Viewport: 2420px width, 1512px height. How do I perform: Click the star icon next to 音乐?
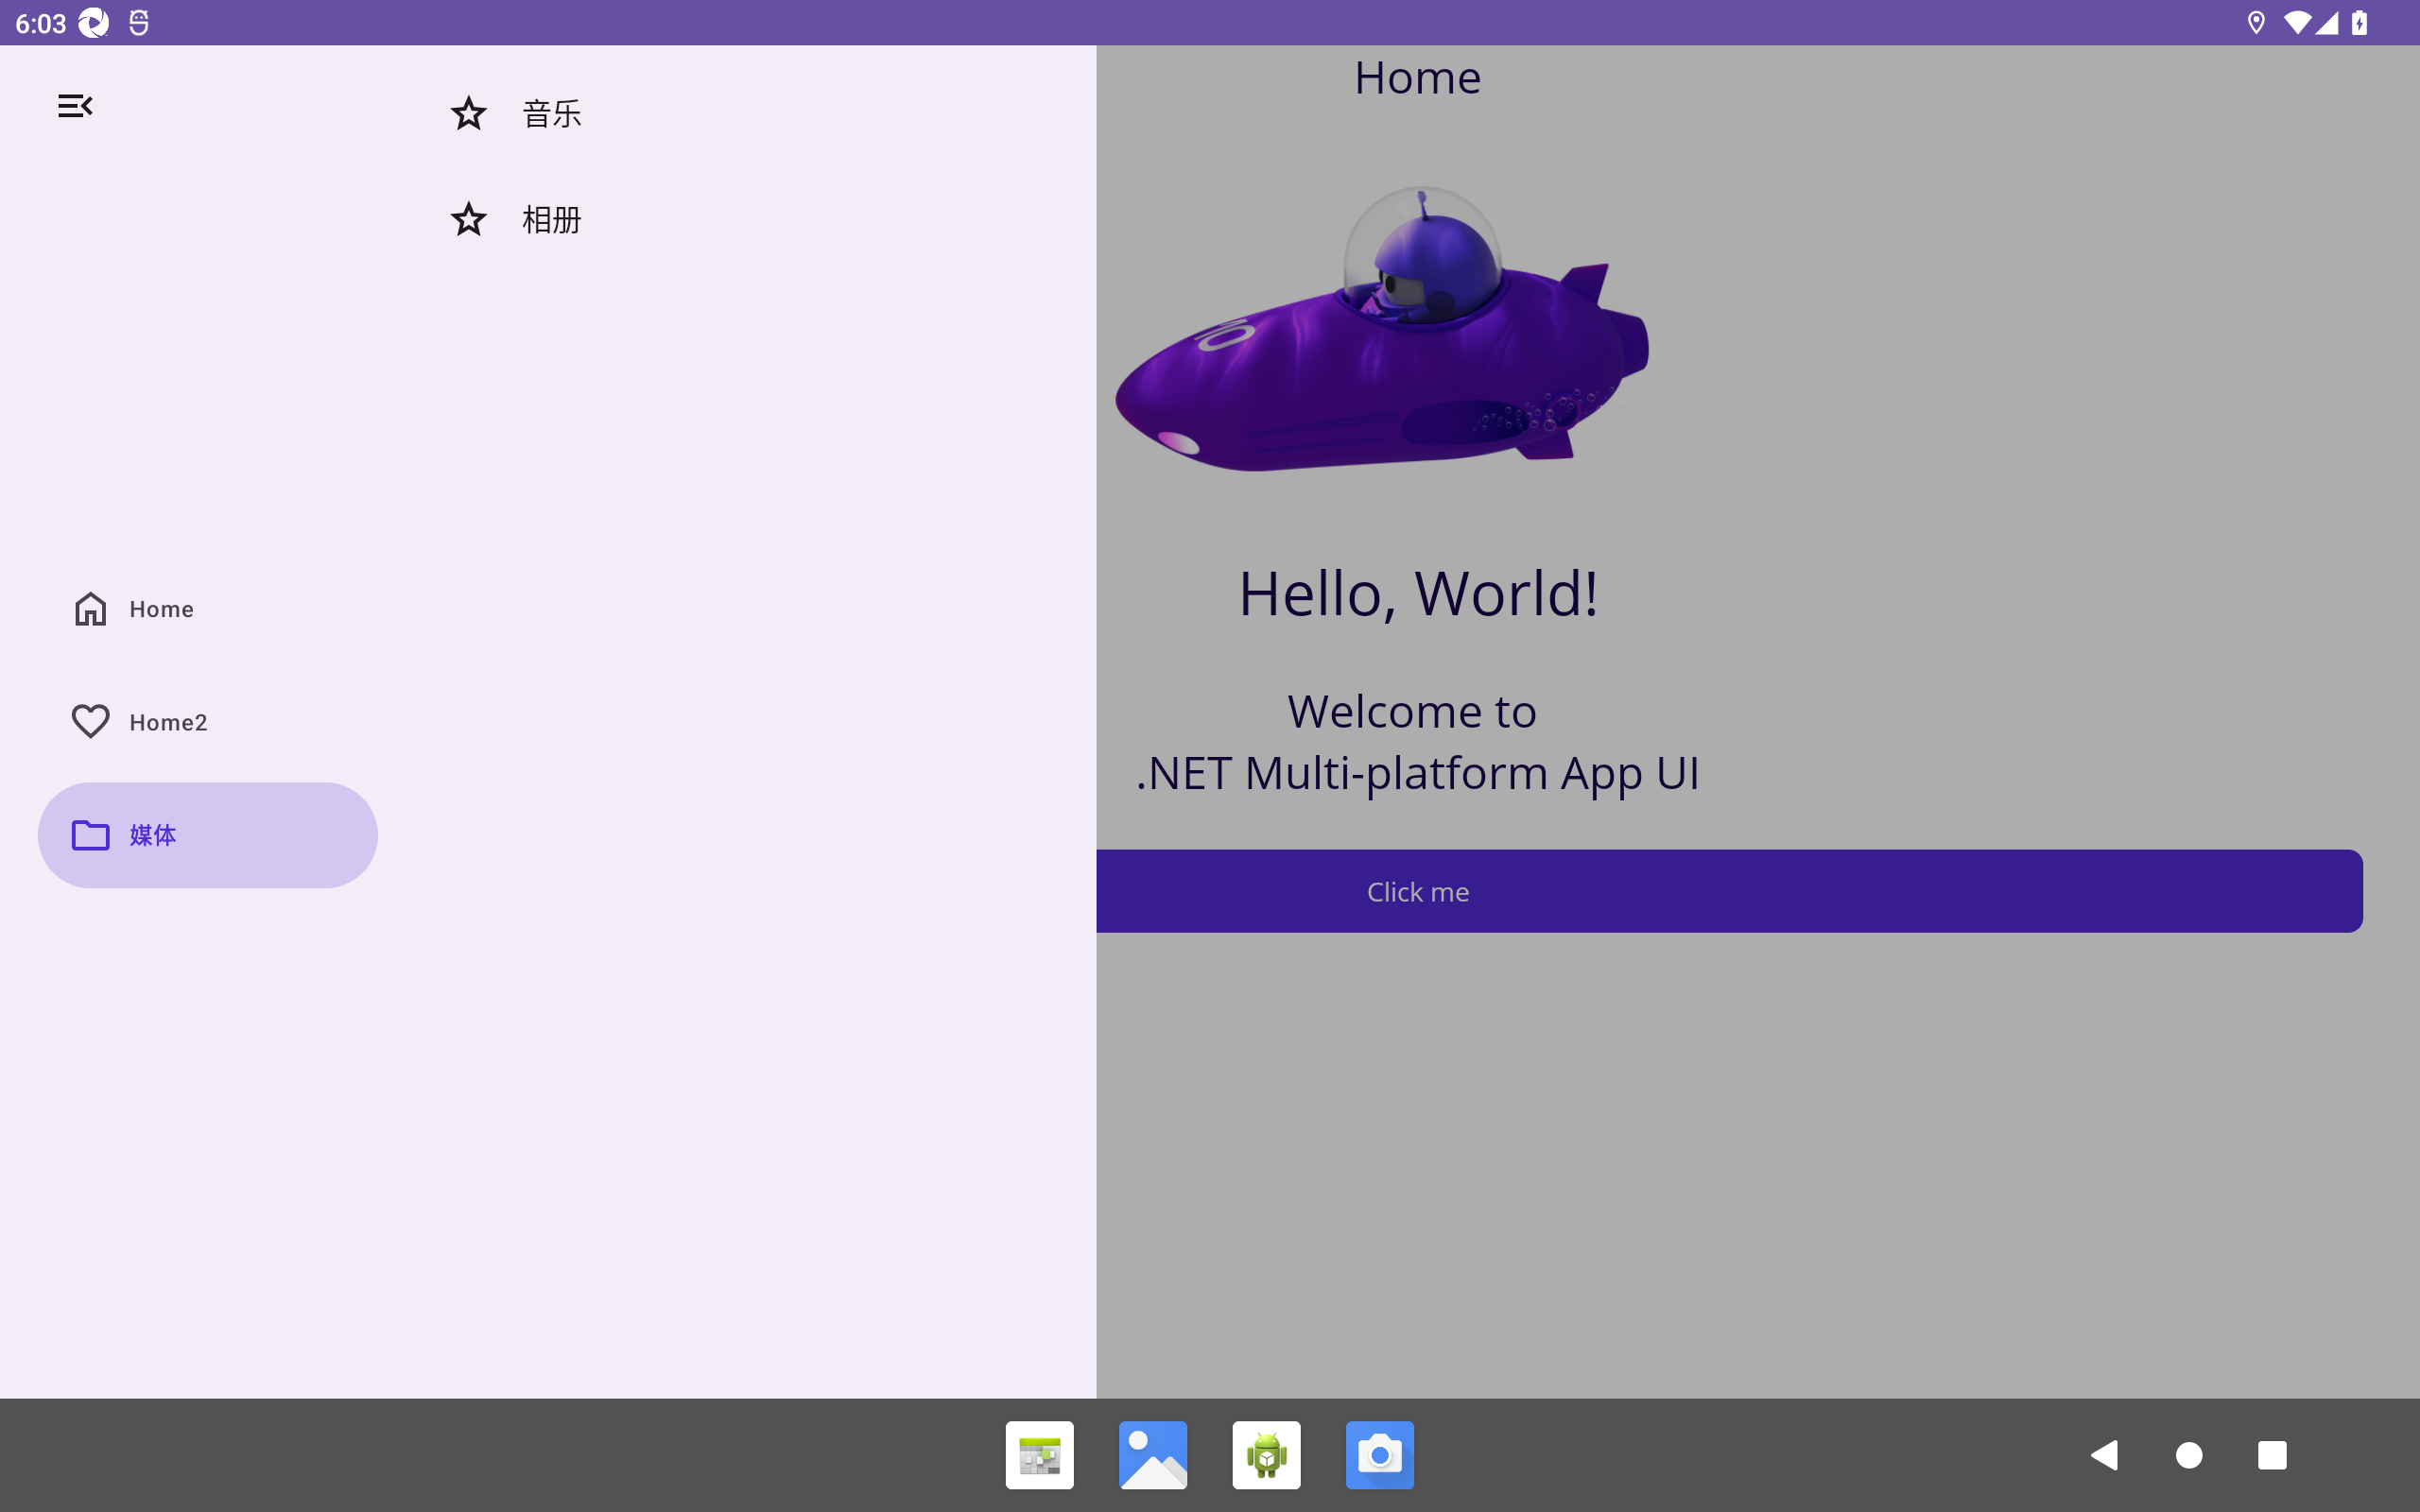pyautogui.click(x=468, y=113)
